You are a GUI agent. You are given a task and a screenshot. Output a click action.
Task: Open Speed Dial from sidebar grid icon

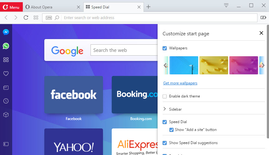click(6, 60)
